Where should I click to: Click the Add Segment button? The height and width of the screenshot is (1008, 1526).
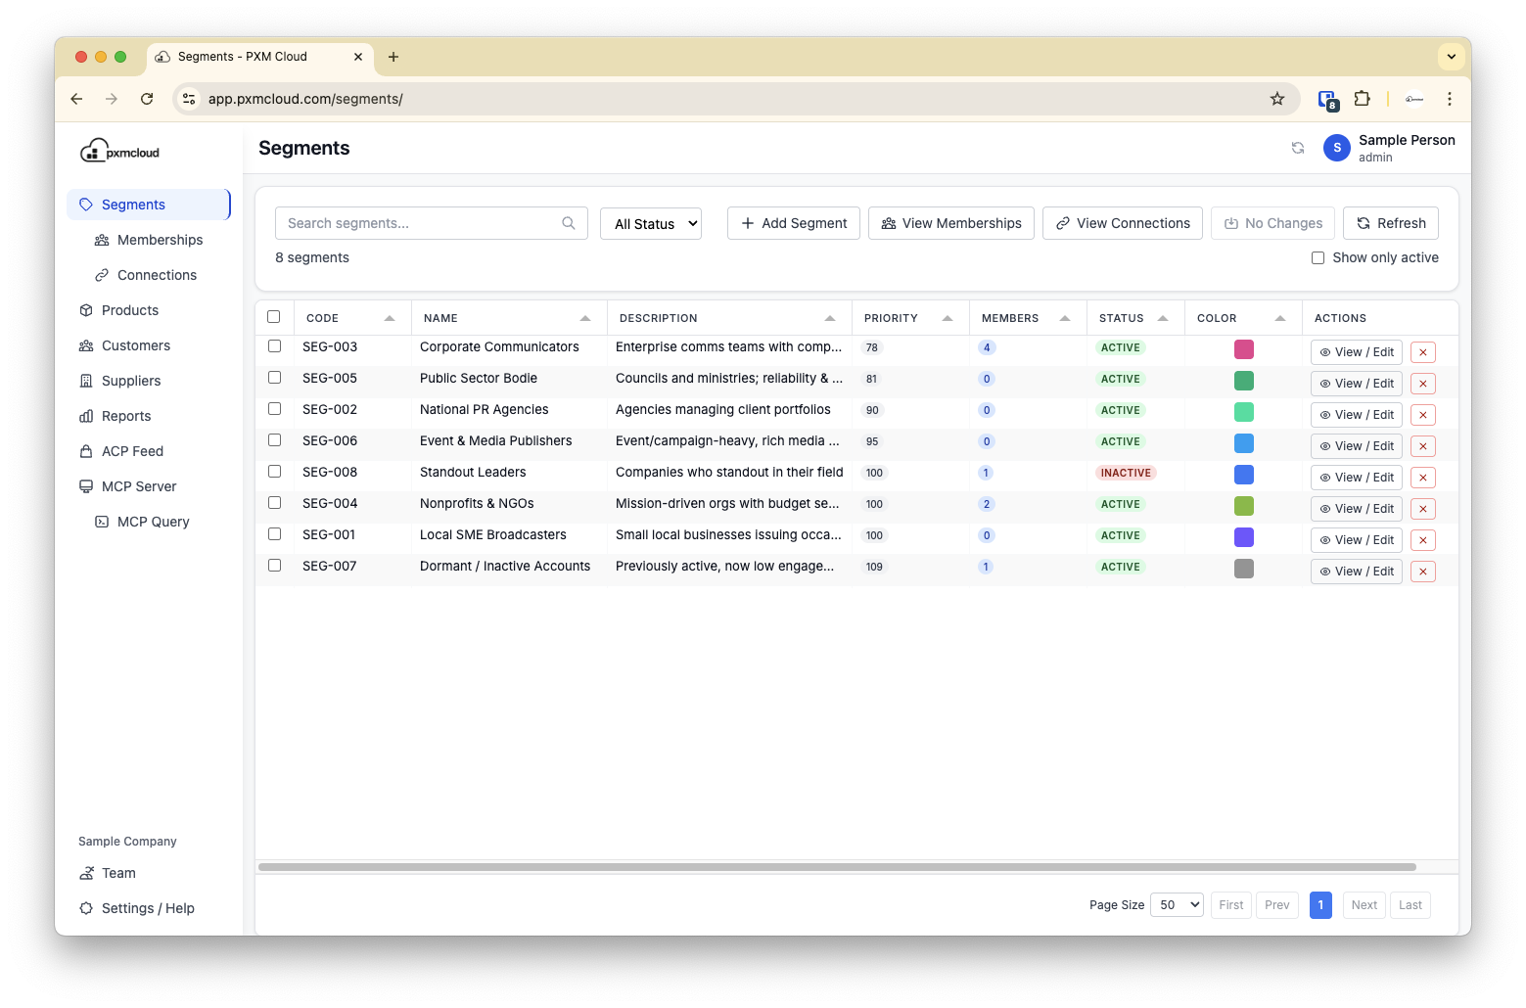click(x=794, y=223)
